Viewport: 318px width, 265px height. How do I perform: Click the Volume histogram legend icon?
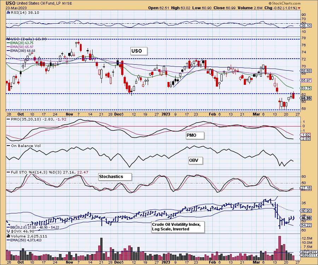click(8, 236)
